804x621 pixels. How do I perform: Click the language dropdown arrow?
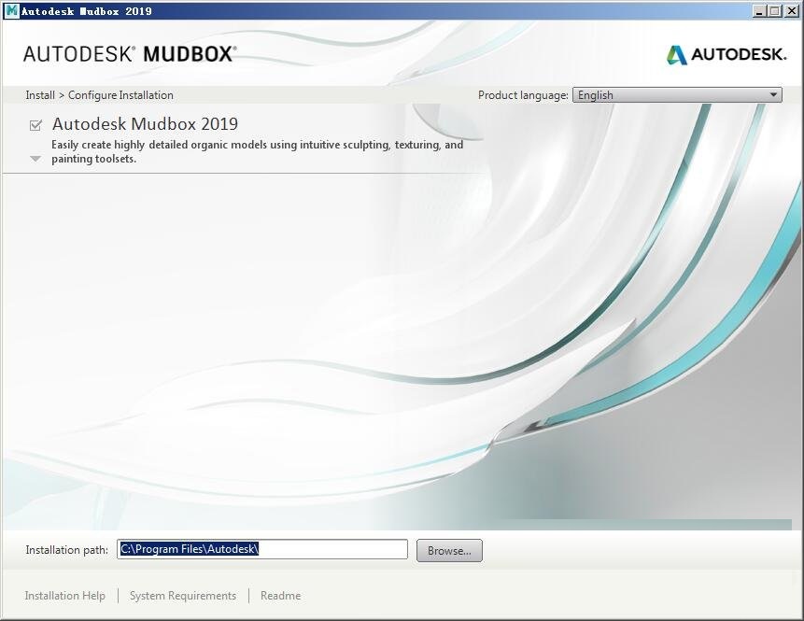(x=773, y=94)
